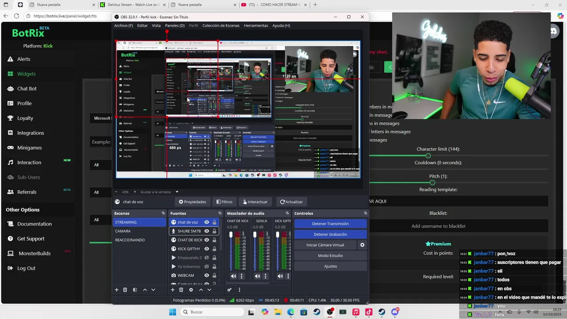Open scene filters icon in Escenas panel
The width and height of the screenshot is (567, 319).
coord(135,290)
